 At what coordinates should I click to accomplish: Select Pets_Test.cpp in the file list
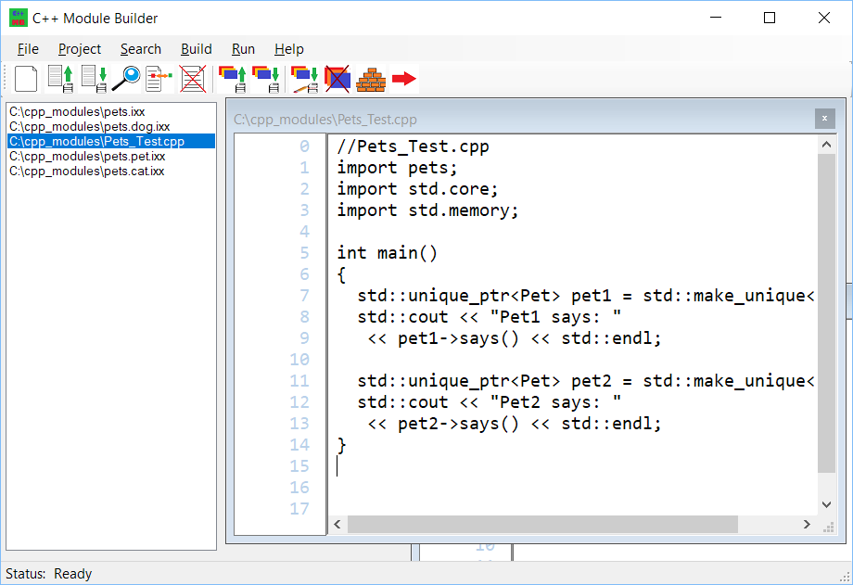tap(111, 141)
